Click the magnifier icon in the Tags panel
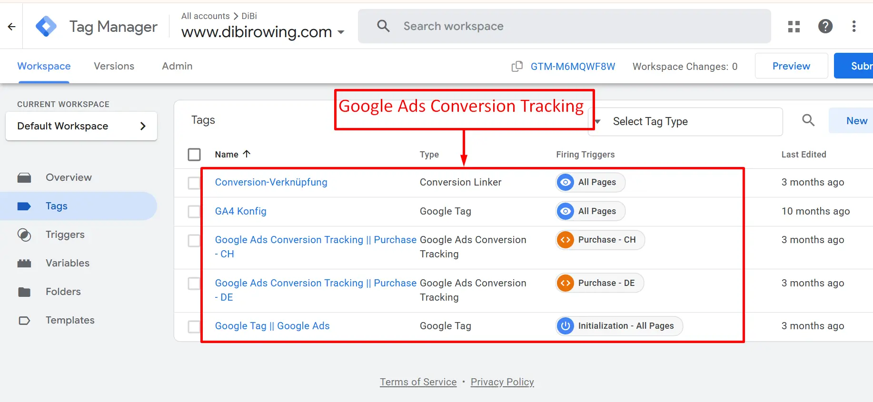Screen dimensions: 873x402 tap(808, 120)
